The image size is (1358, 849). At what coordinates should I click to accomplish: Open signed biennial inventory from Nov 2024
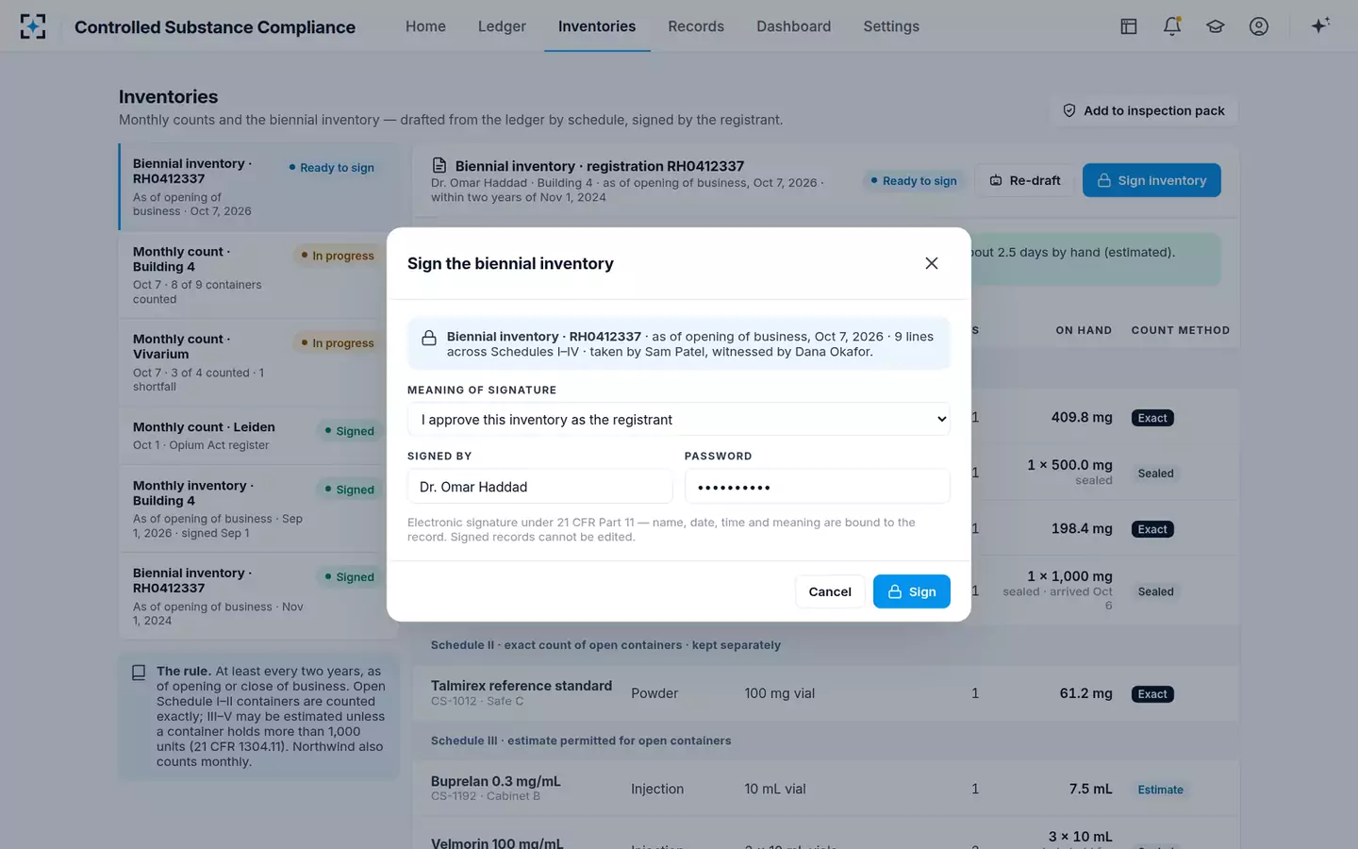pyautogui.click(x=259, y=596)
